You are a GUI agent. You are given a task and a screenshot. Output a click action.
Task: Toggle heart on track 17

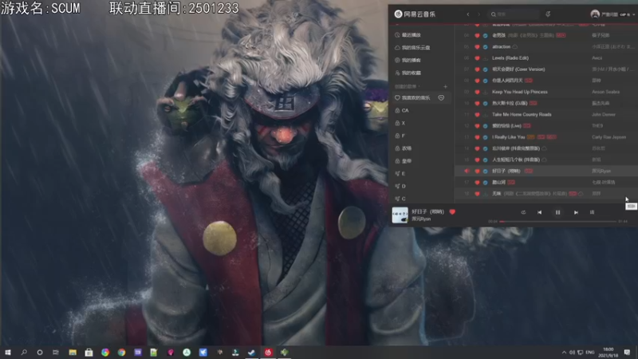477,183
